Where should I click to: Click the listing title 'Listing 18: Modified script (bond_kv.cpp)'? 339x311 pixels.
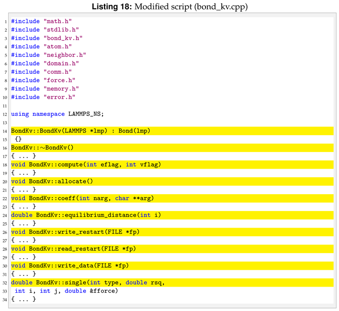click(x=169, y=7)
